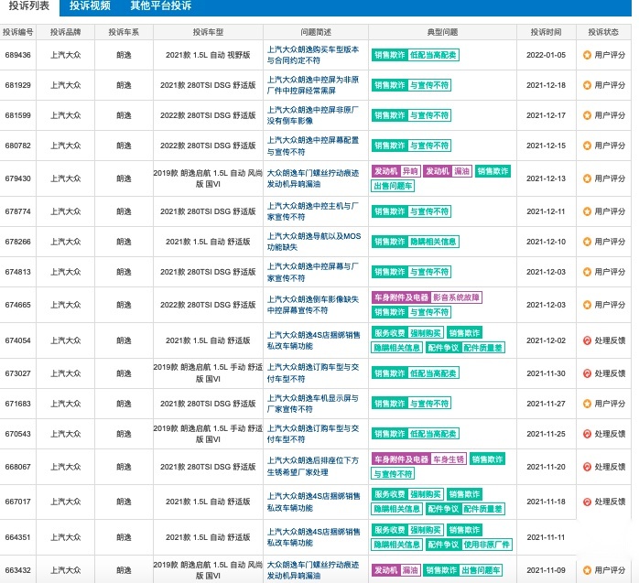Screen dimensions: 639x583
Task: Click 配件质量差 tag in row 667017
Action: [x=482, y=509]
